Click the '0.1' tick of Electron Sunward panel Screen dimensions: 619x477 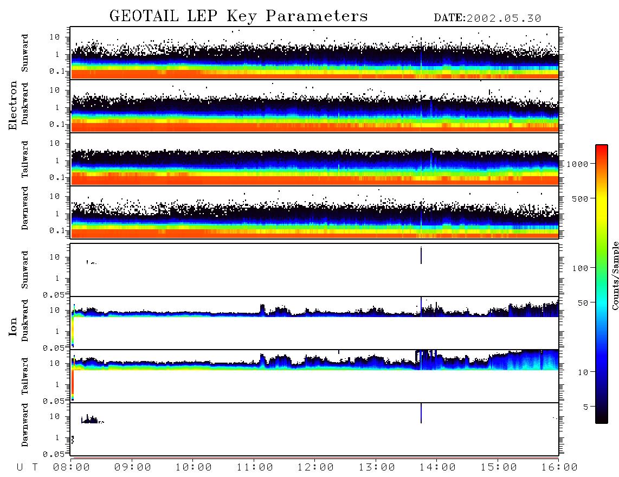(56, 71)
